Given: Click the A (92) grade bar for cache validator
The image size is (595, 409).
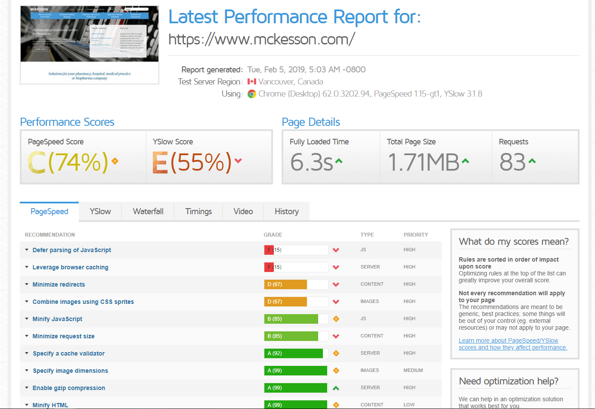Looking at the screenshot, I should click(x=296, y=353).
